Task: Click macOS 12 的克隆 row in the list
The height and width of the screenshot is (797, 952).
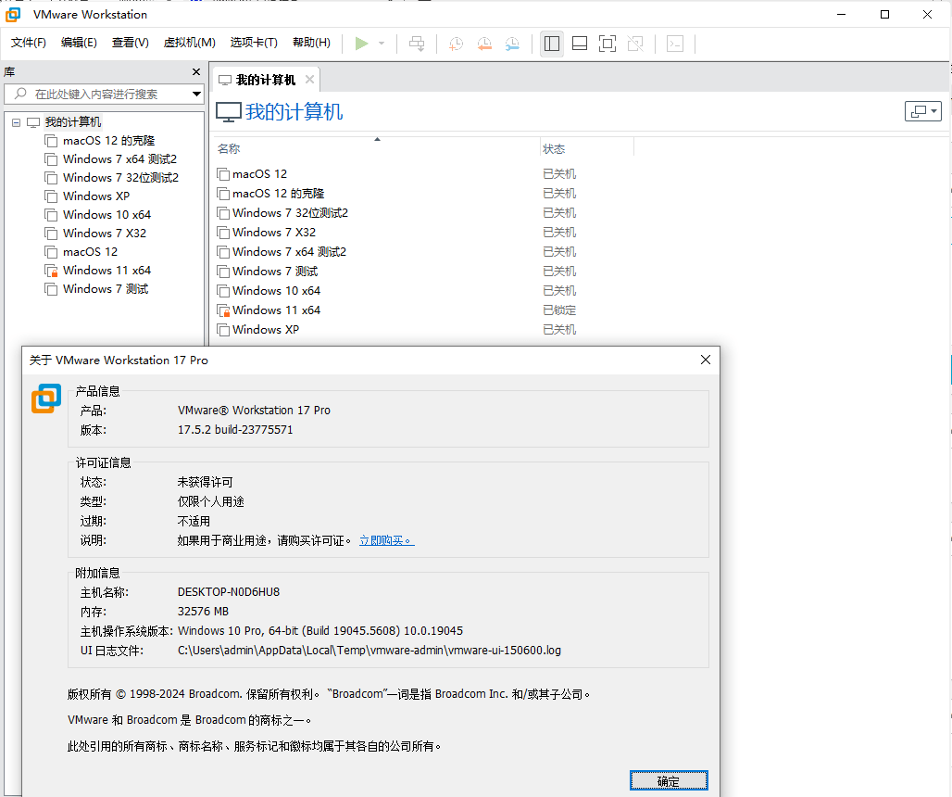Action: pos(425,194)
